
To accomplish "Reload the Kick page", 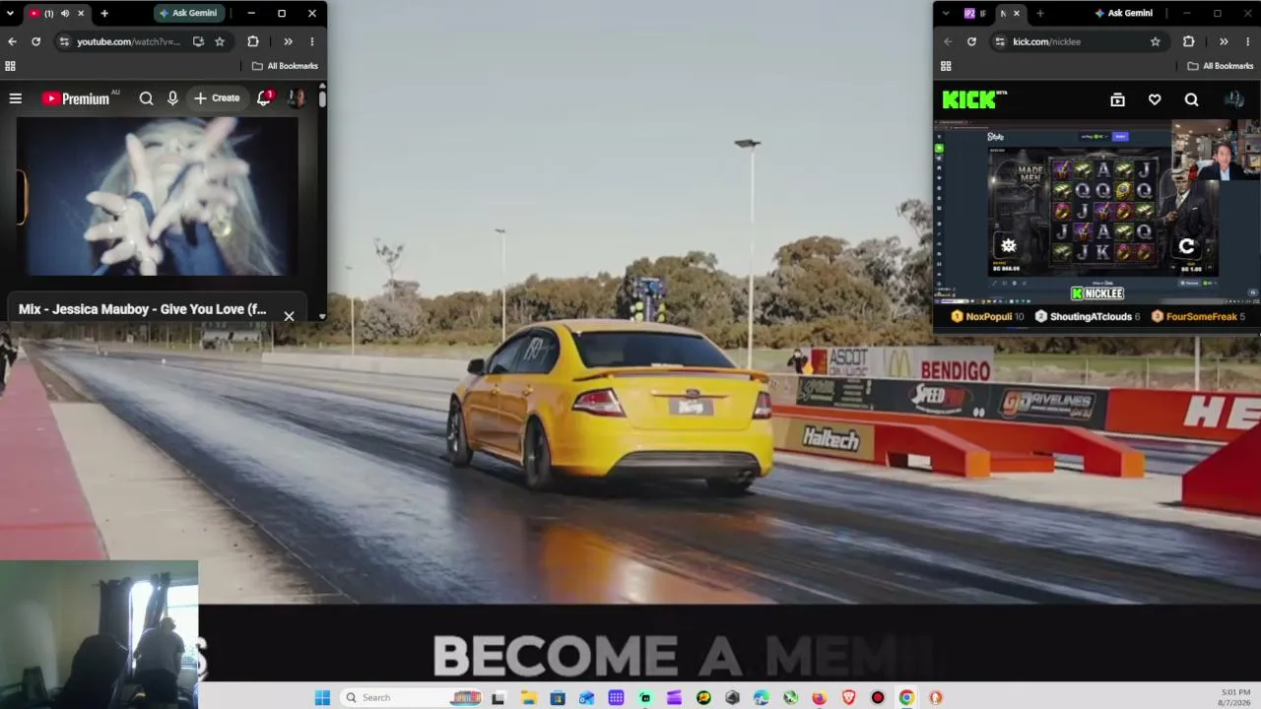I will (971, 41).
